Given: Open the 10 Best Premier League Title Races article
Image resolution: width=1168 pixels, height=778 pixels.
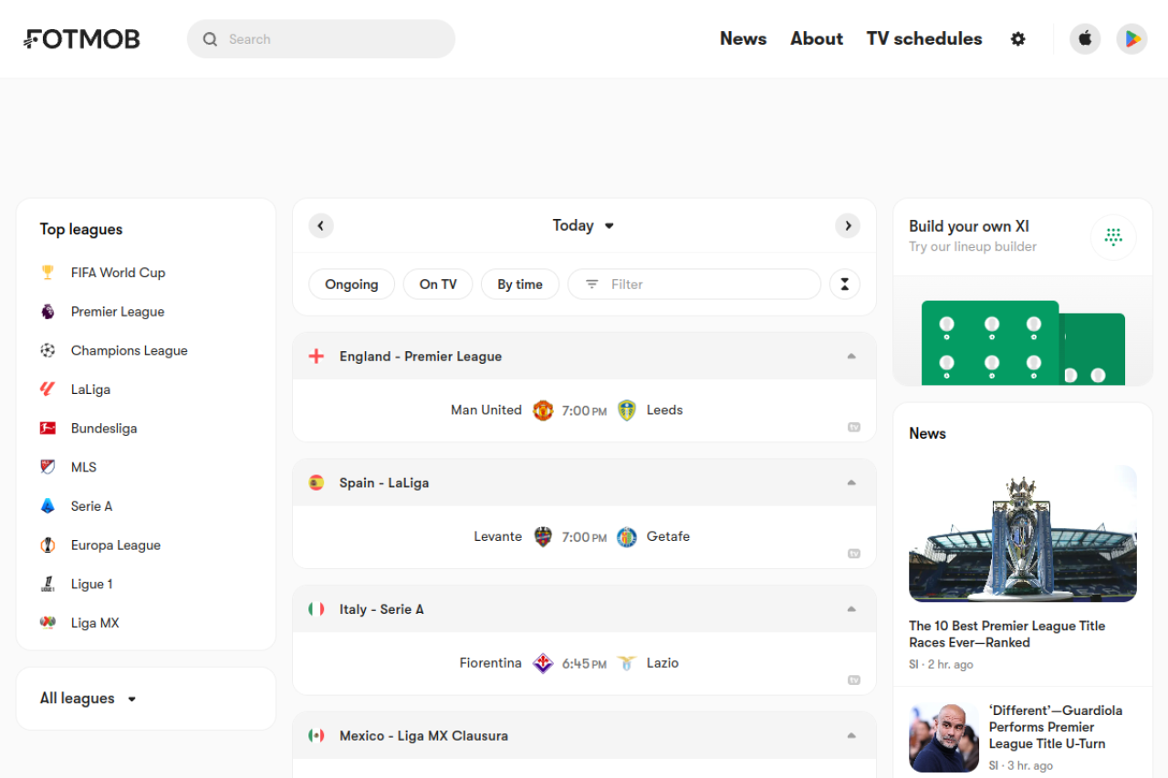Looking at the screenshot, I should point(1006,634).
